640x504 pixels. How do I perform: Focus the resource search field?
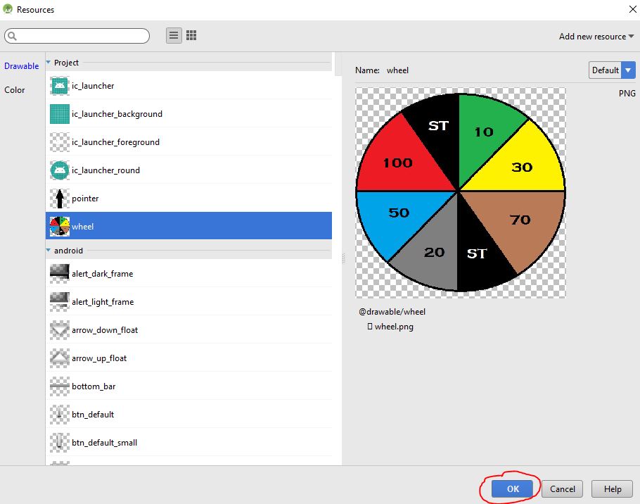pos(77,36)
